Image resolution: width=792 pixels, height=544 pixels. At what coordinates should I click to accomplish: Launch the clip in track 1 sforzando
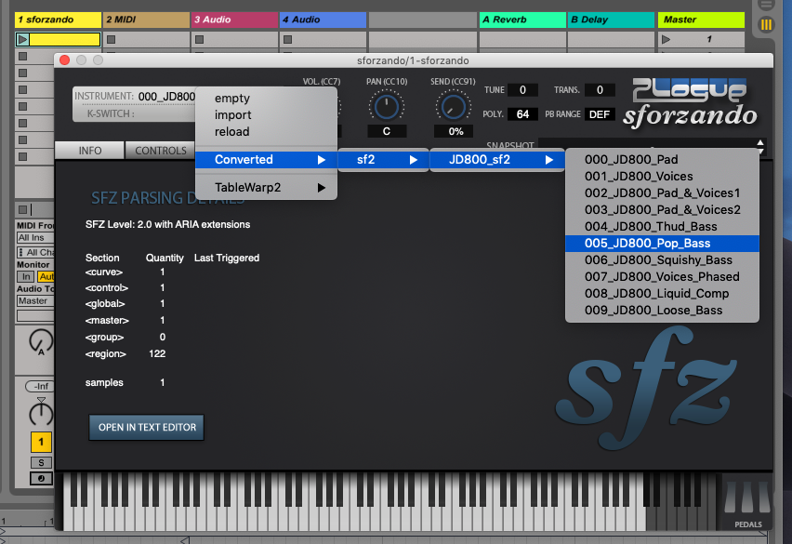(x=22, y=39)
